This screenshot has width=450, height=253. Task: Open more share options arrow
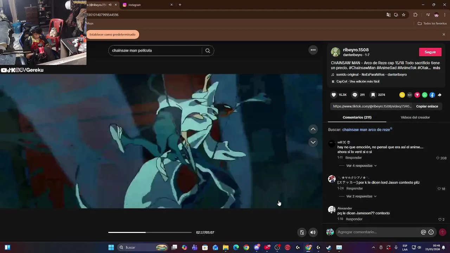point(439,95)
